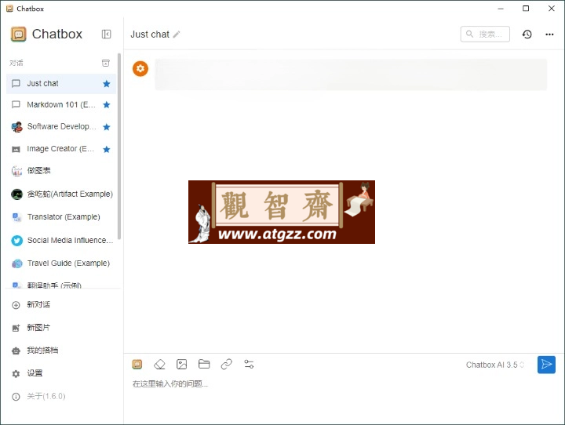The height and width of the screenshot is (425, 565).
Task: Click the conversation list scrollbar
Action: coord(119,146)
